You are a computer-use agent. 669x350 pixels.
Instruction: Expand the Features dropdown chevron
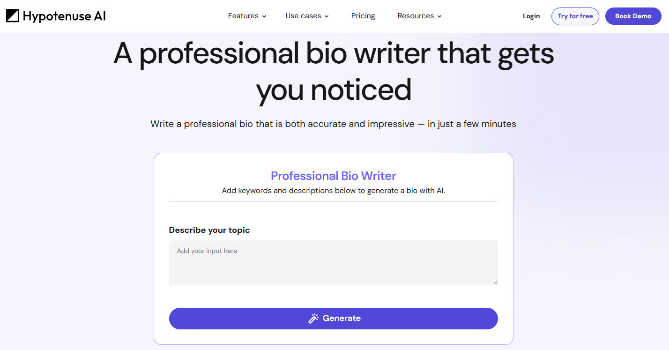(x=264, y=16)
